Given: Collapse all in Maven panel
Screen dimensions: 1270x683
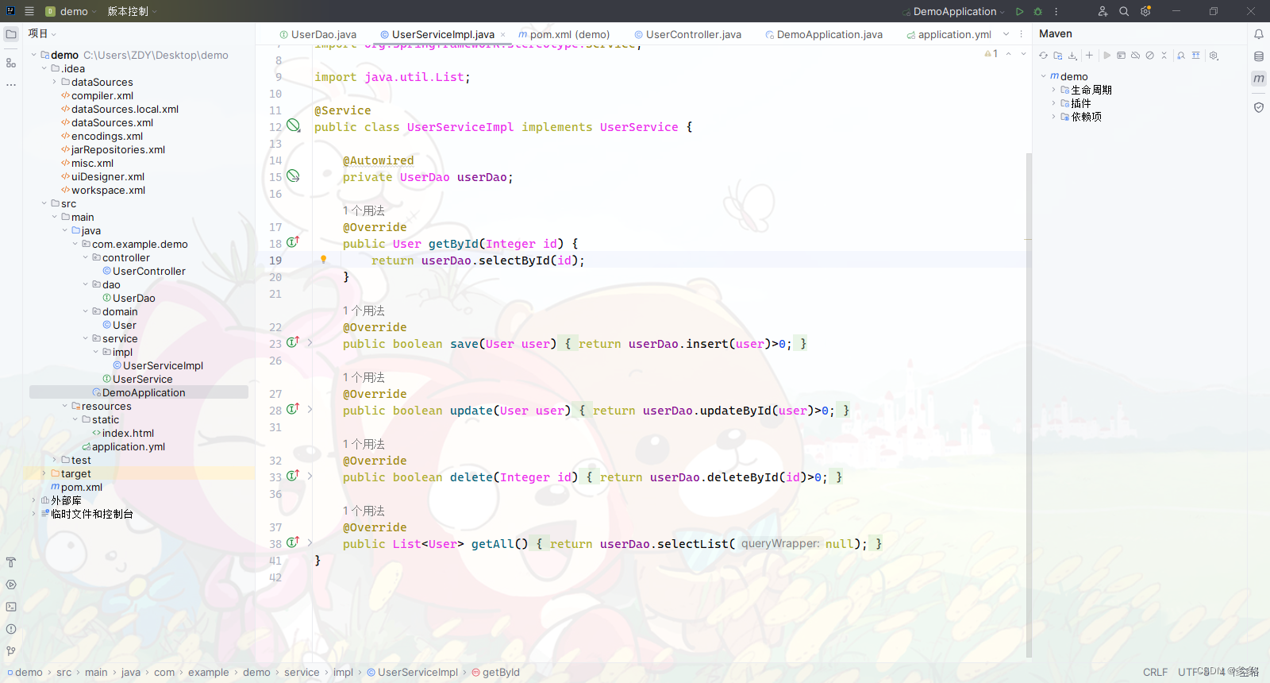Looking at the screenshot, I should pos(1164,56).
